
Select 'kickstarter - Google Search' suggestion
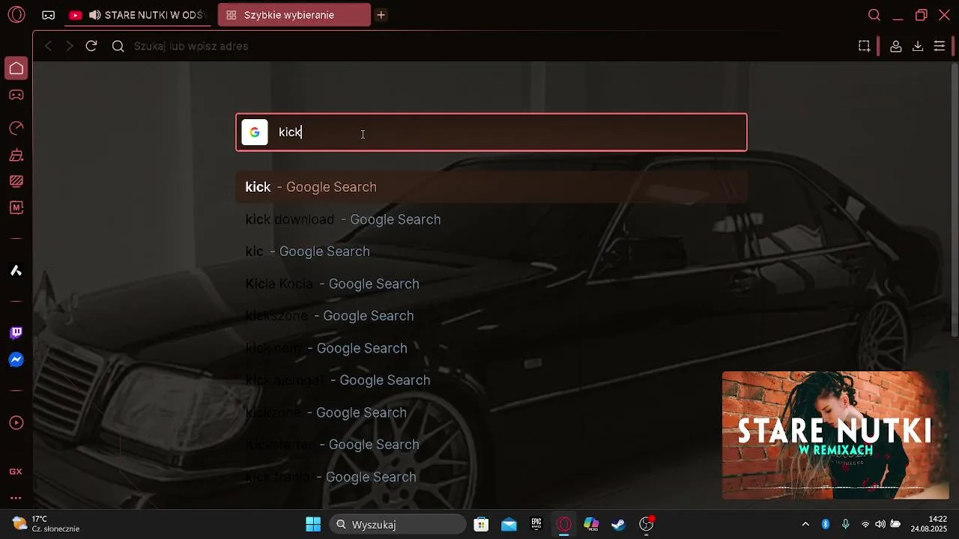(491, 445)
